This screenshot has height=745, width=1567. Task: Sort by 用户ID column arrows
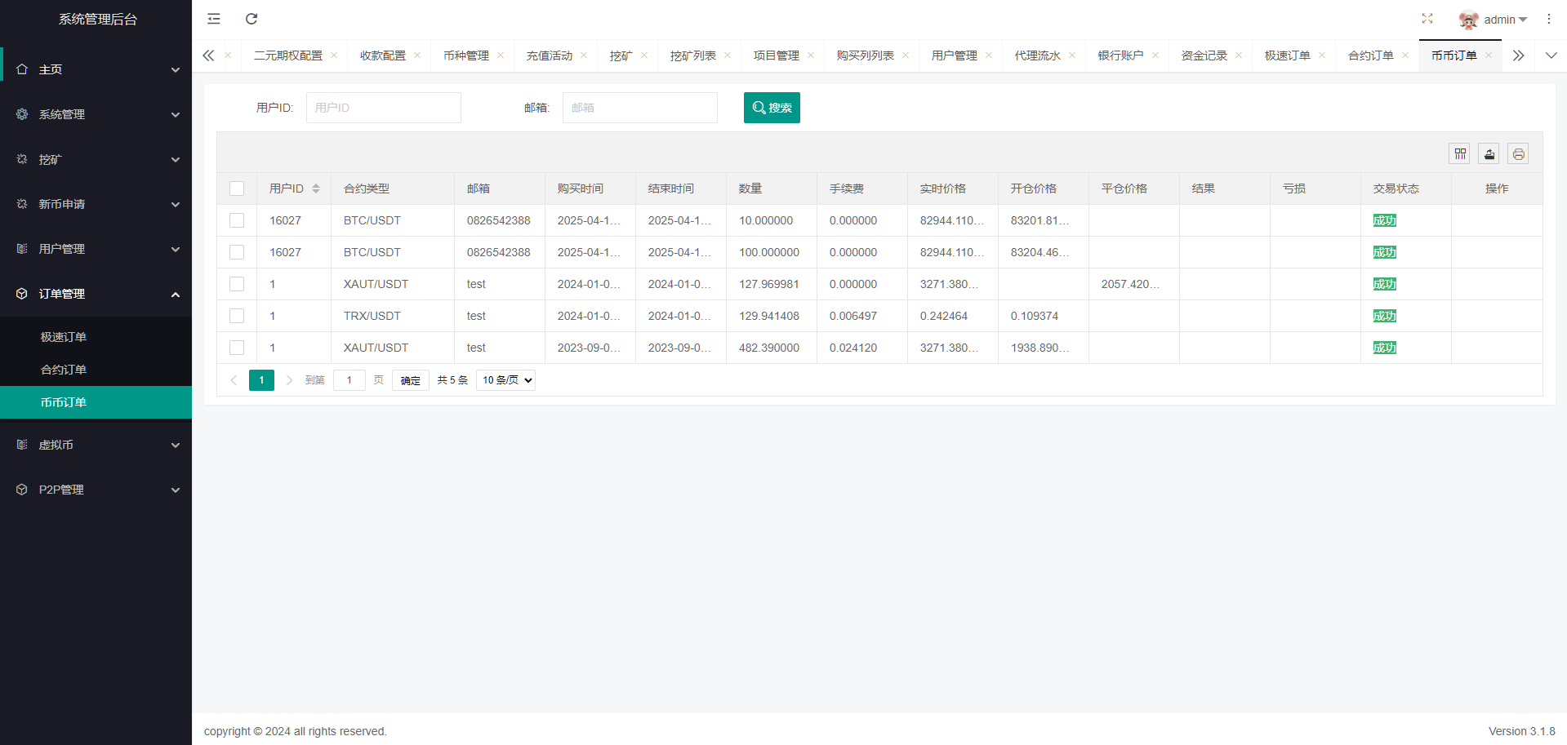point(316,188)
